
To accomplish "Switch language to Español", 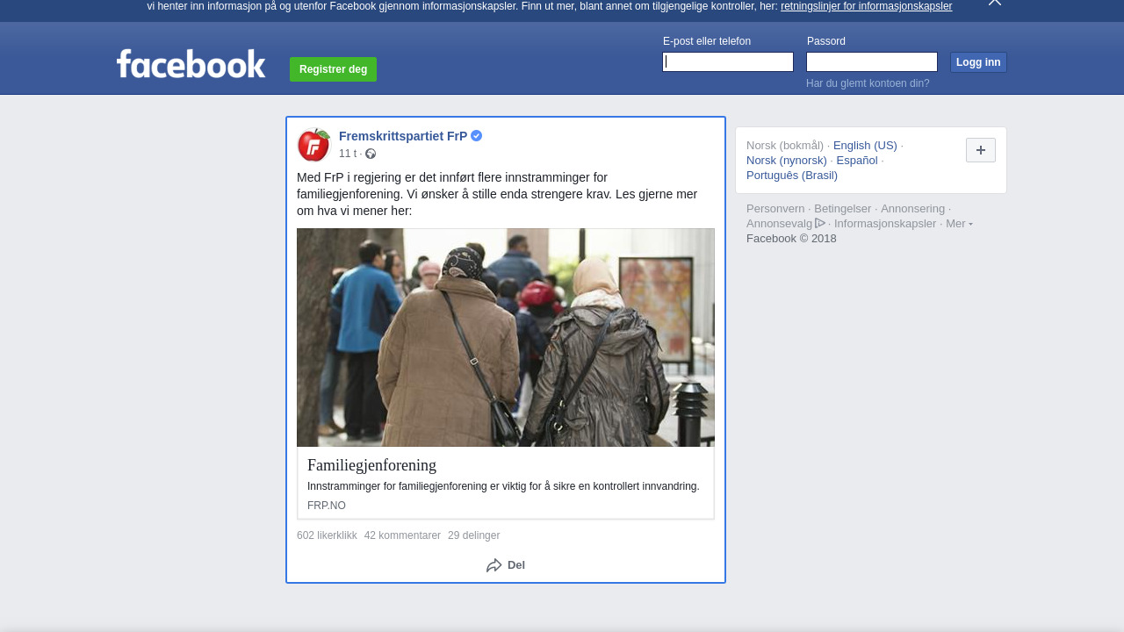I will click(x=857, y=161).
